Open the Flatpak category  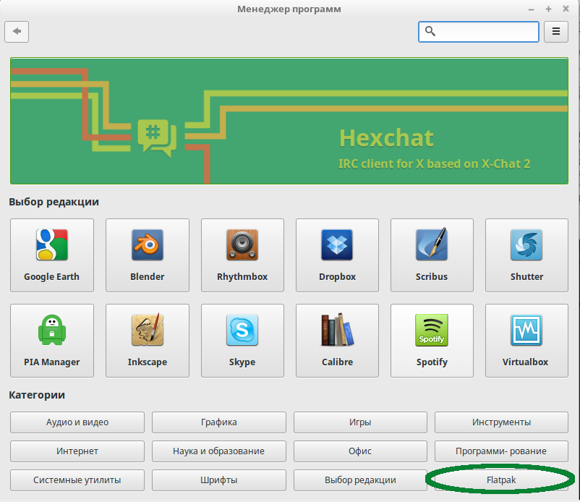[x=501, y=480]
